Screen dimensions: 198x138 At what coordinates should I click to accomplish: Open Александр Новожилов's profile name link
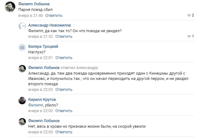coord(49,25)
